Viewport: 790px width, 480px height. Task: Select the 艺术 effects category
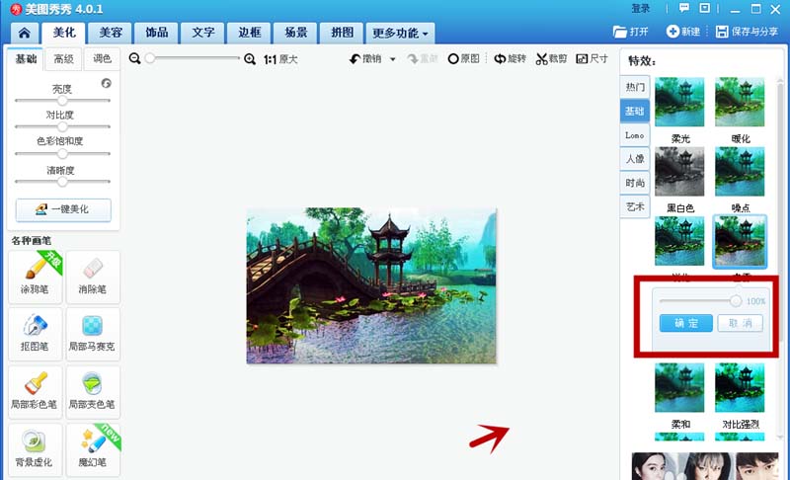coord(635,206)
